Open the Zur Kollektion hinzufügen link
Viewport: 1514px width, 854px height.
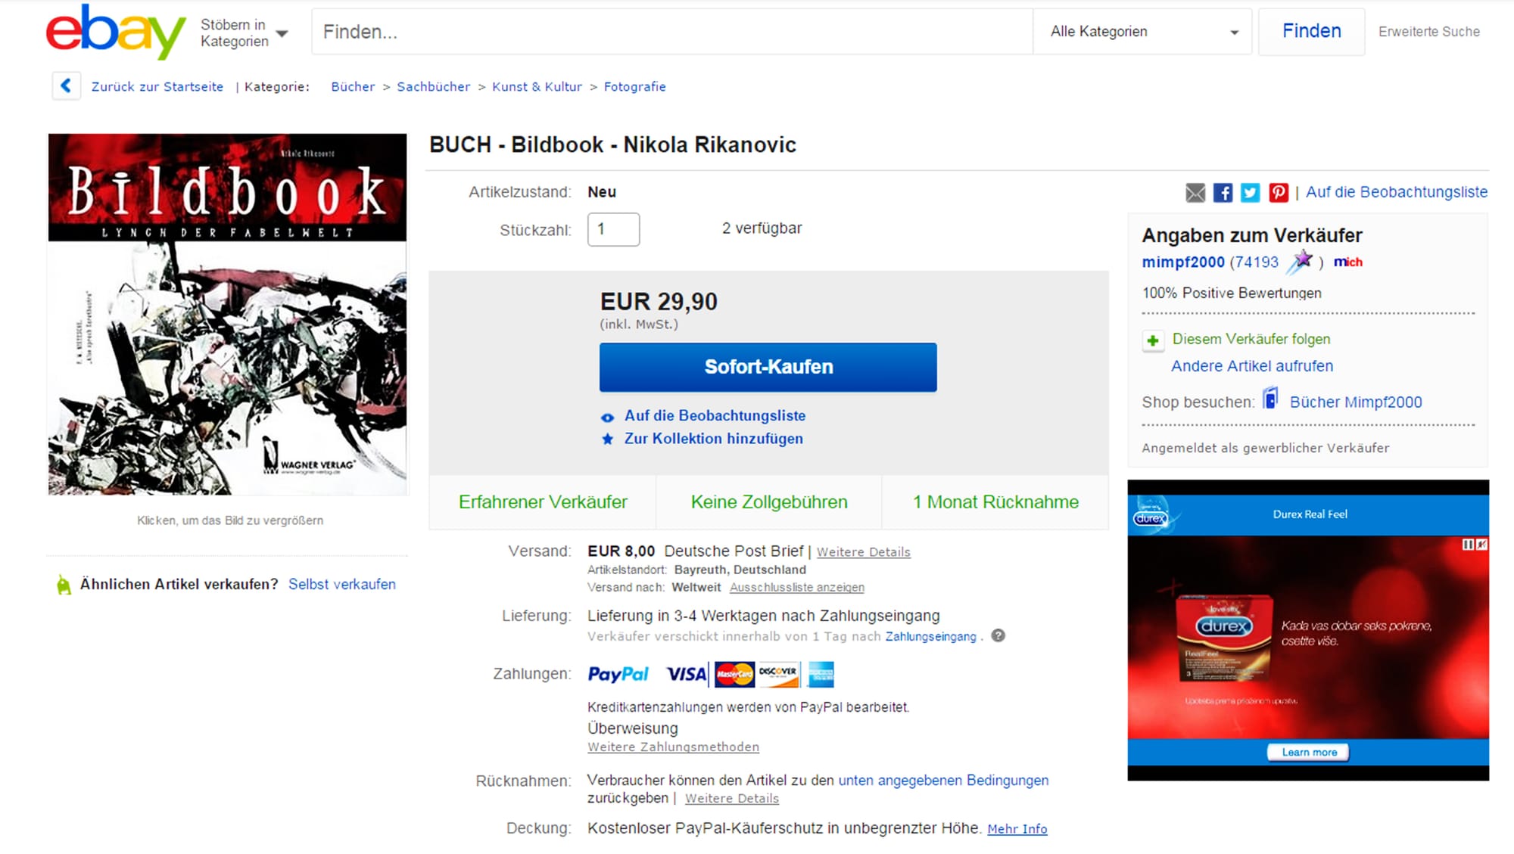click(713, 439)
